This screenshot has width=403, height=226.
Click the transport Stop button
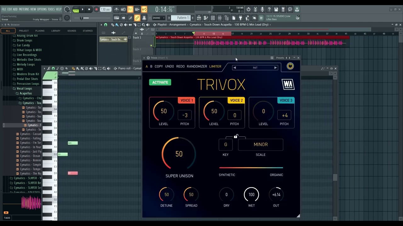pos(89,9)
